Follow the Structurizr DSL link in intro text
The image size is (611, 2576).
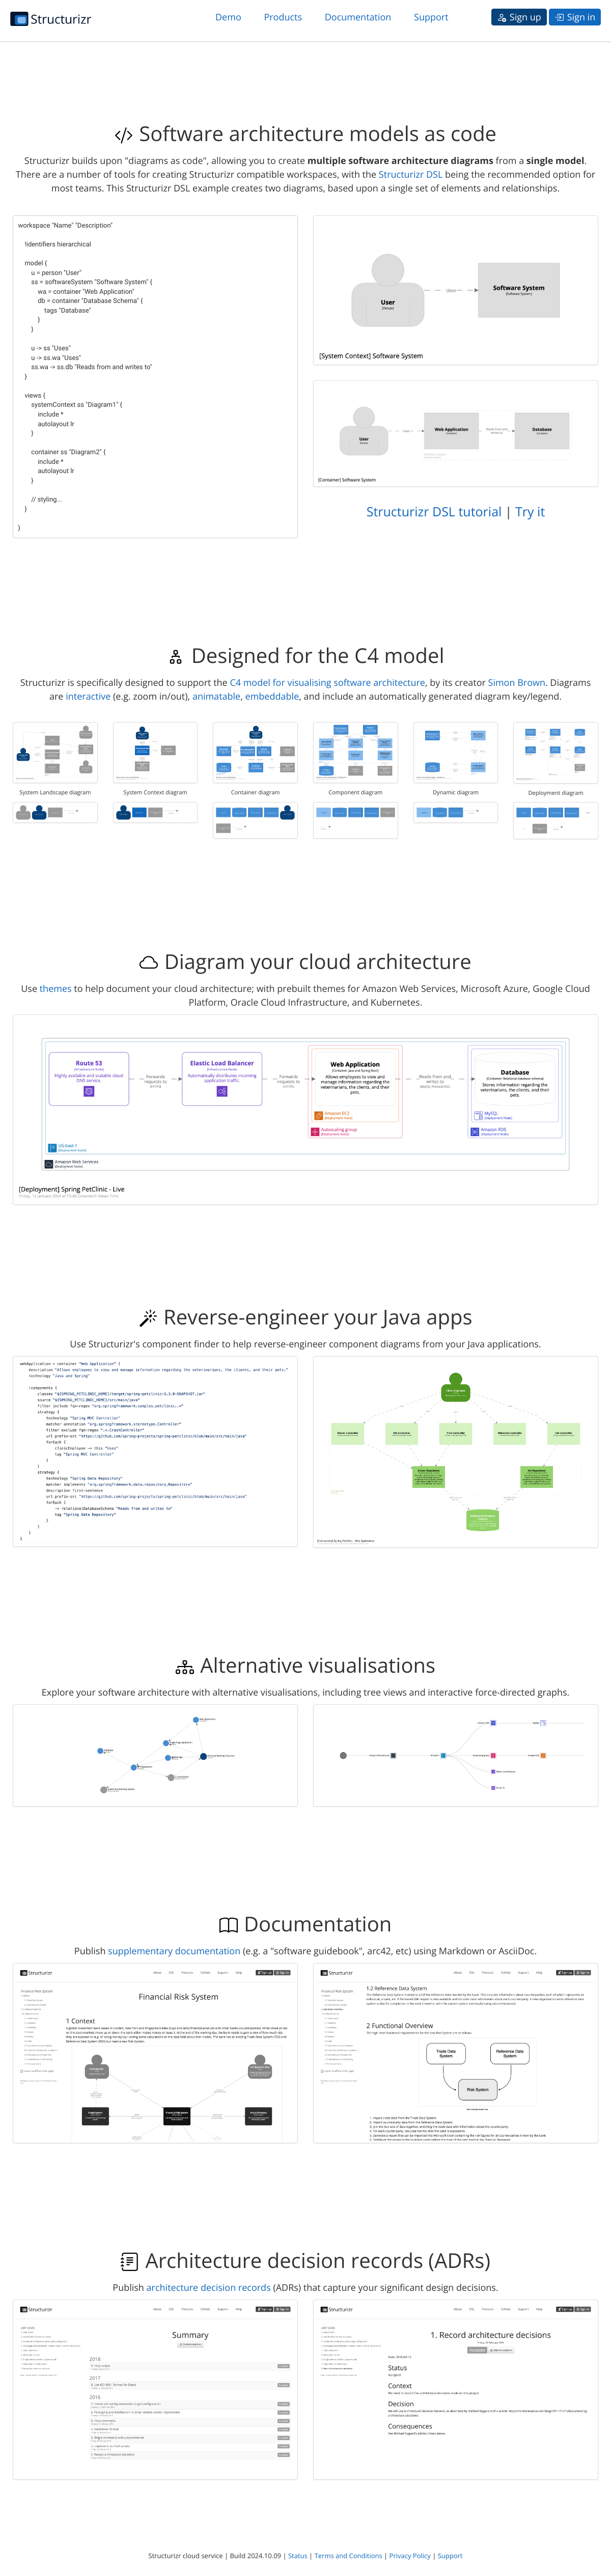tap(410, 174)
